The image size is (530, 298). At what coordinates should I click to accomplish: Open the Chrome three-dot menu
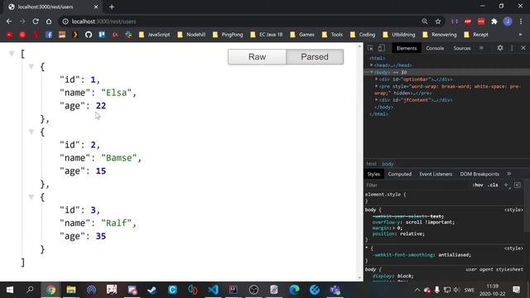click(x=521, y=22)
